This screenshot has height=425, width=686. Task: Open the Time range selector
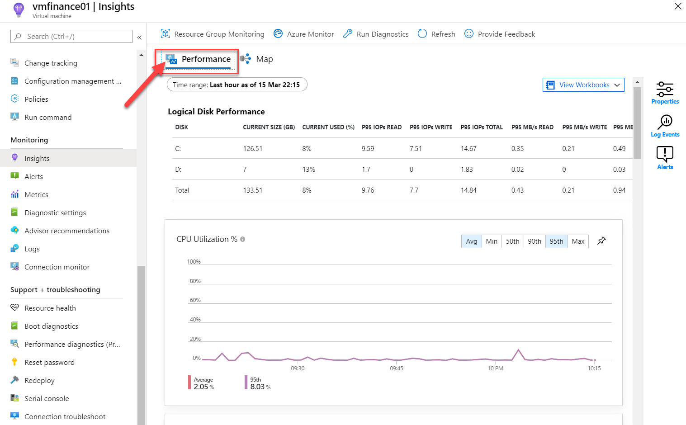tap(237, 85)
